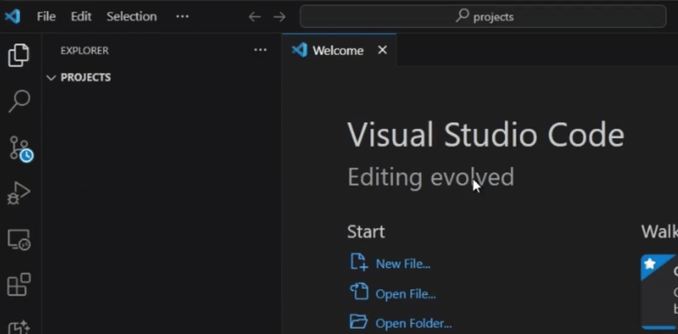Screen dimensions: 678x334
Task: Open Explorer views and more actions ellipsis
Action: click(x=260, y=50)
